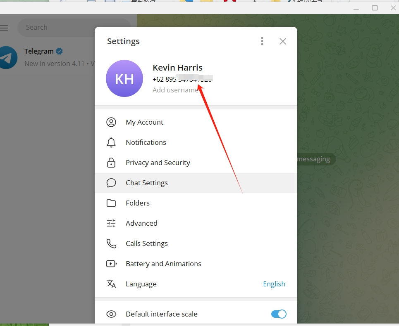This screenshot has width=399, height=326.
Task: Open the Notifications settings entry
Action: [x=146, y=142]
